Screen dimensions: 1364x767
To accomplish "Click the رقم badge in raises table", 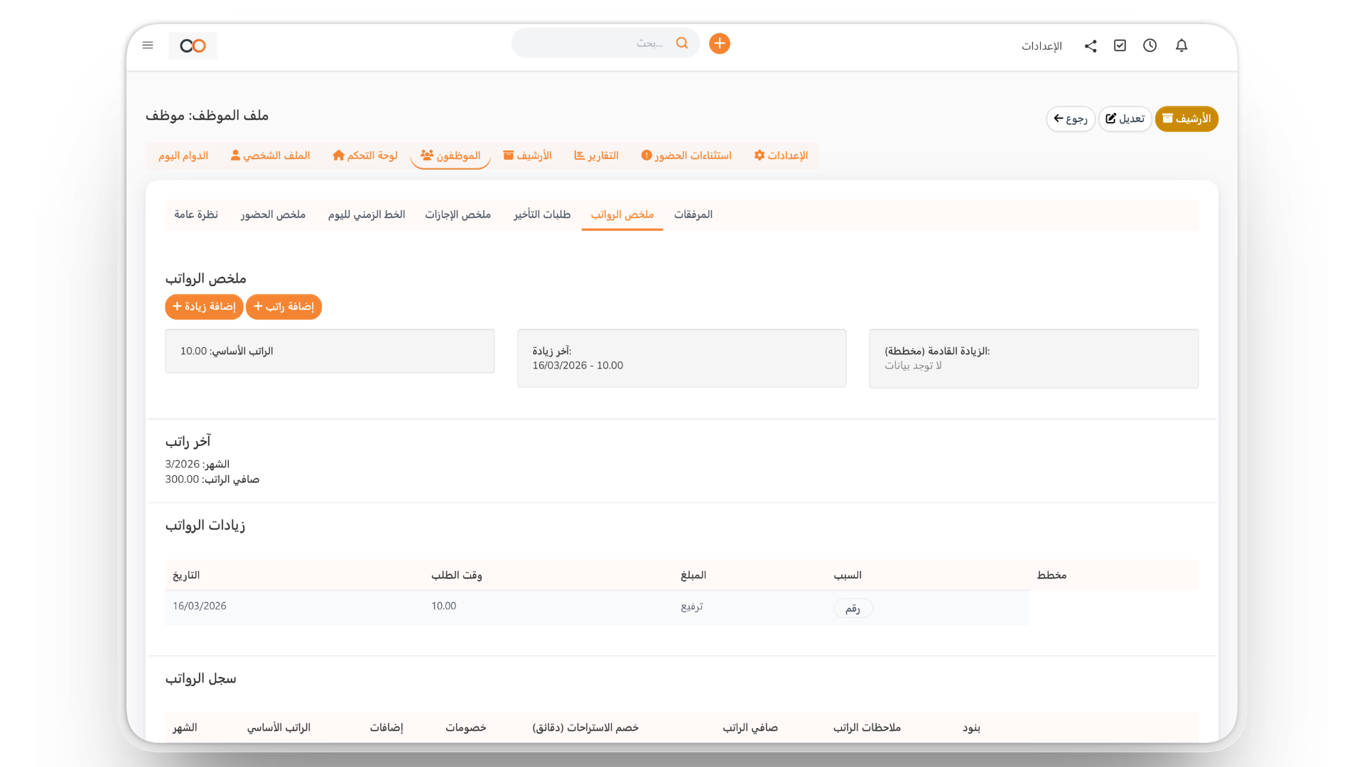I will coord(852,609).
